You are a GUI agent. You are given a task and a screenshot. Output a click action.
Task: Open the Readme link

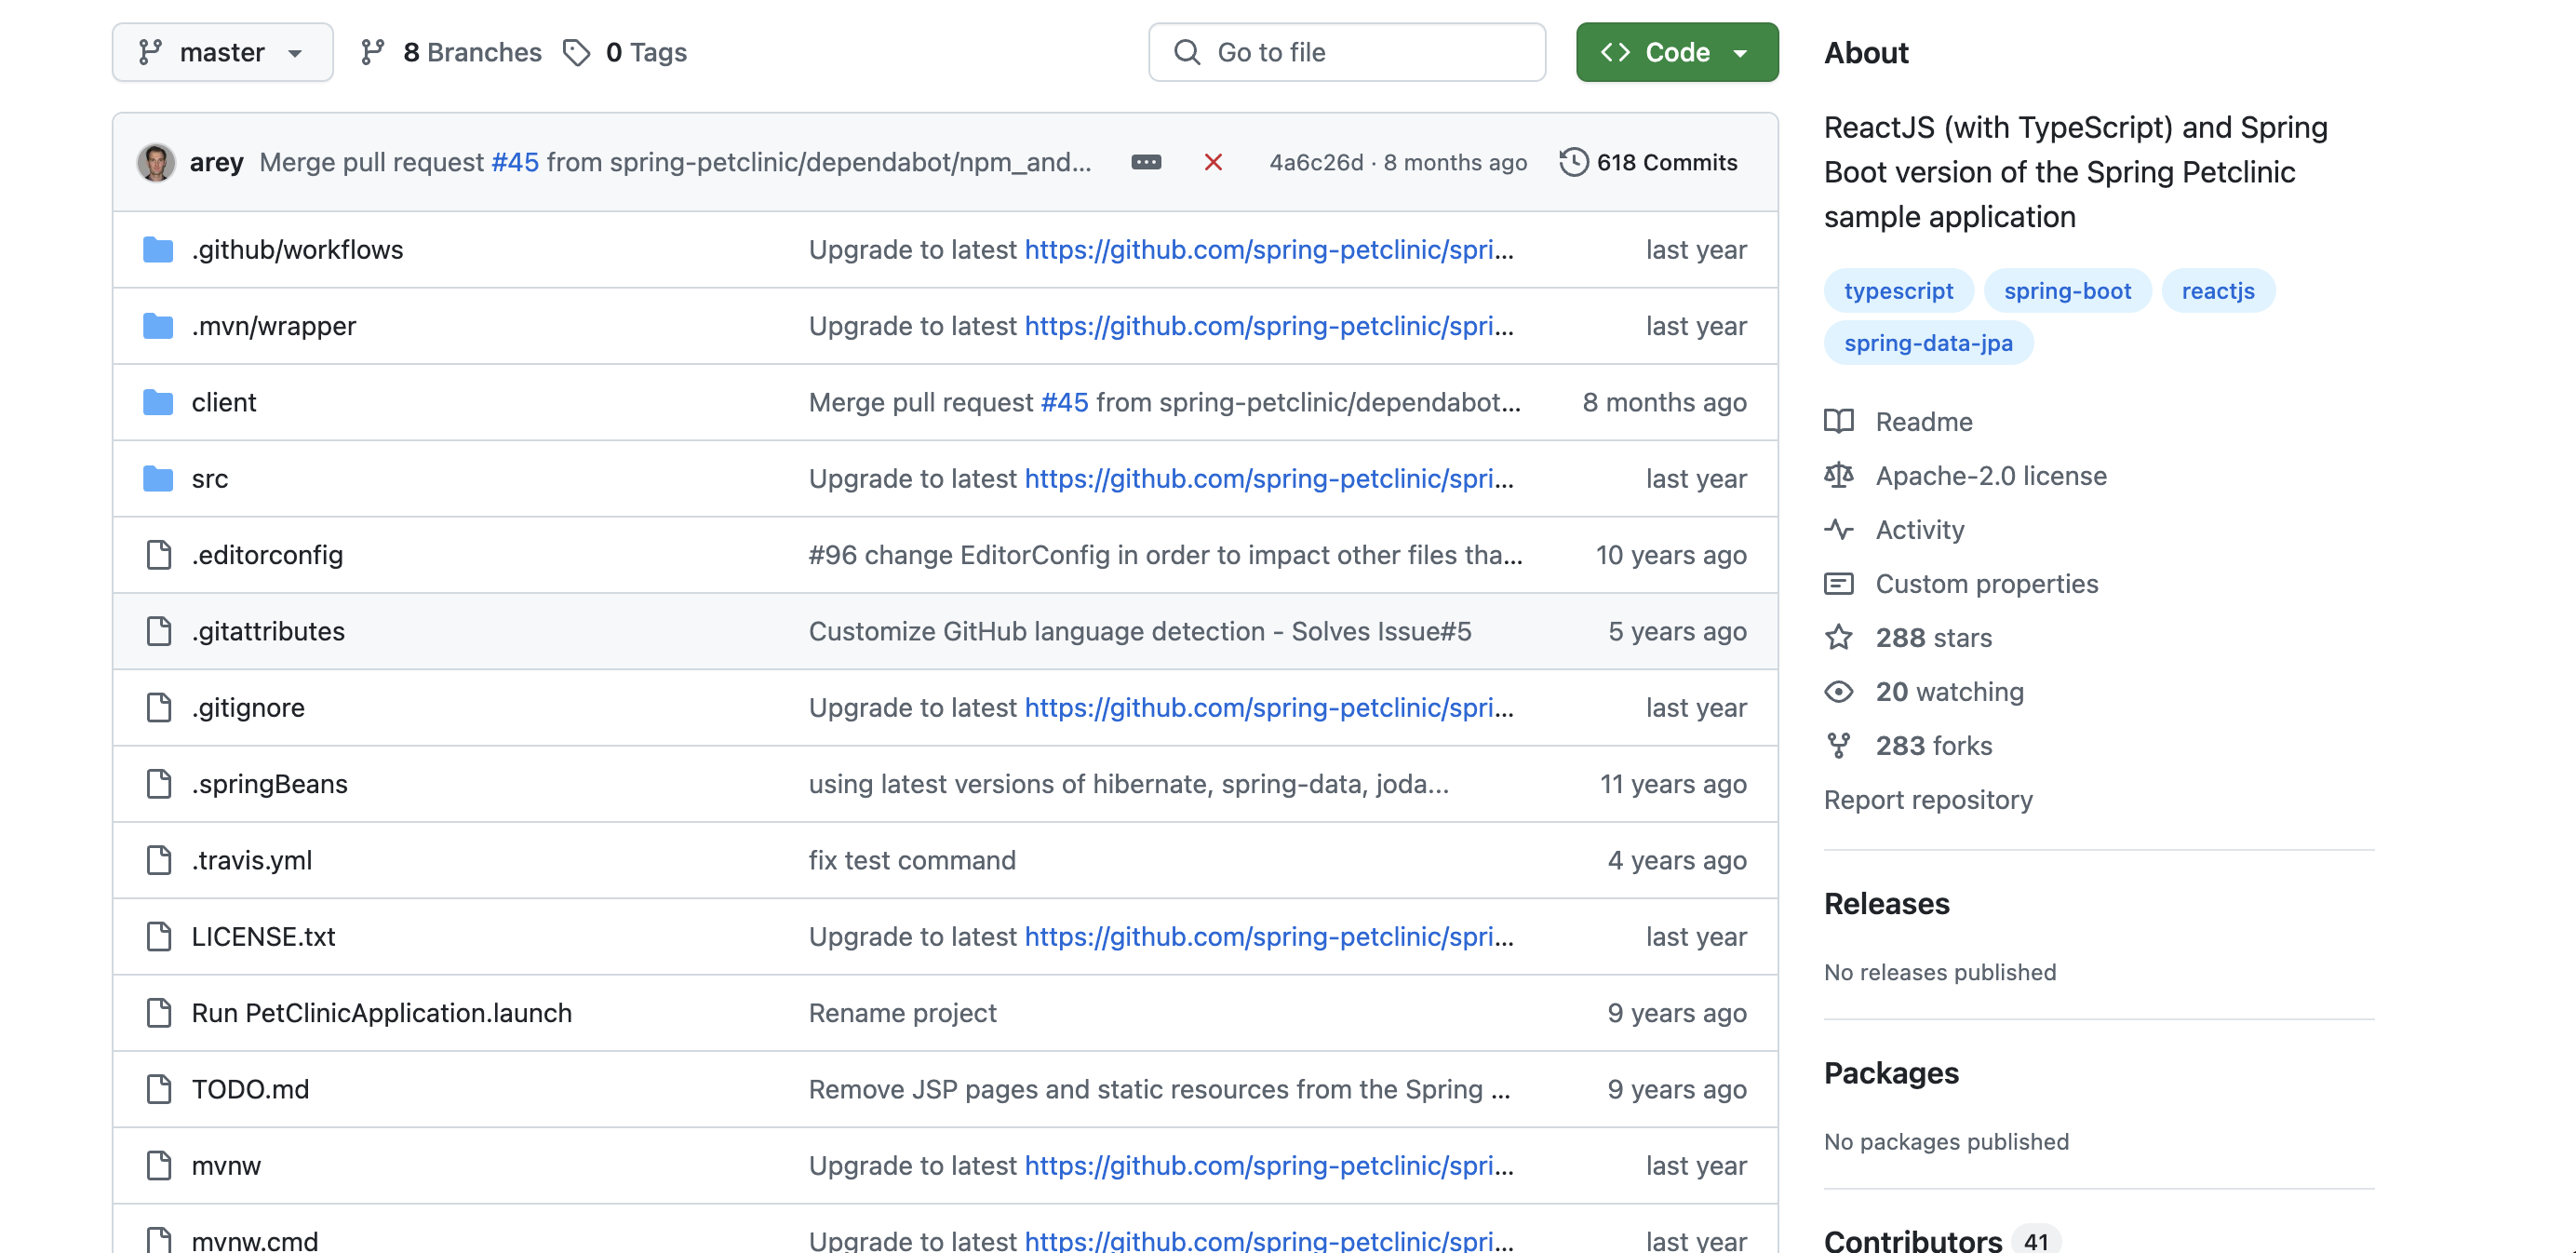(x=1923, y=422)
